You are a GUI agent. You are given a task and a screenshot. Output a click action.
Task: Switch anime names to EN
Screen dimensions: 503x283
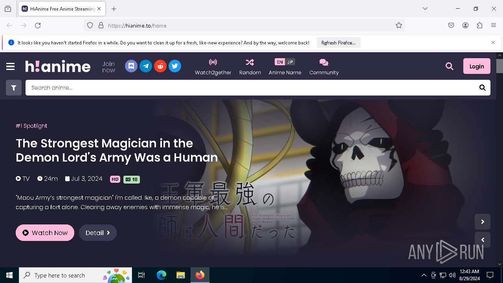pyautogui.click(x=280, y=62)
